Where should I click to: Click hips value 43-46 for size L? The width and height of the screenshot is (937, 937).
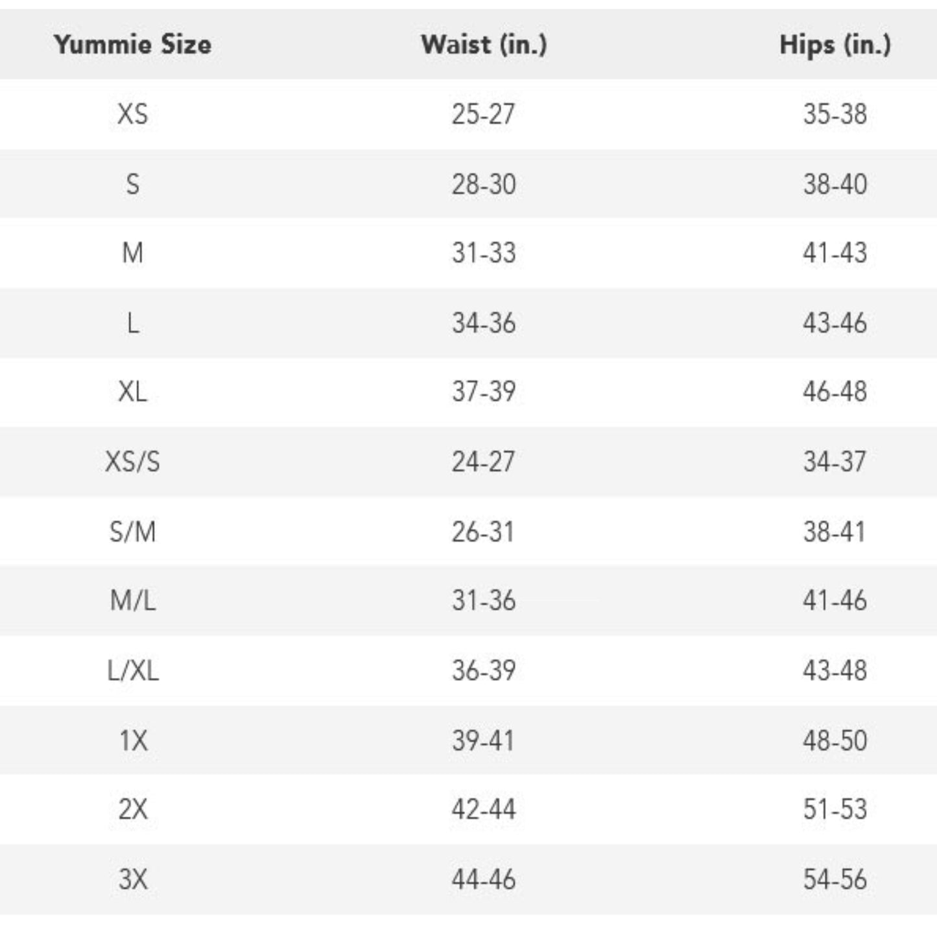tap(835, 323)
